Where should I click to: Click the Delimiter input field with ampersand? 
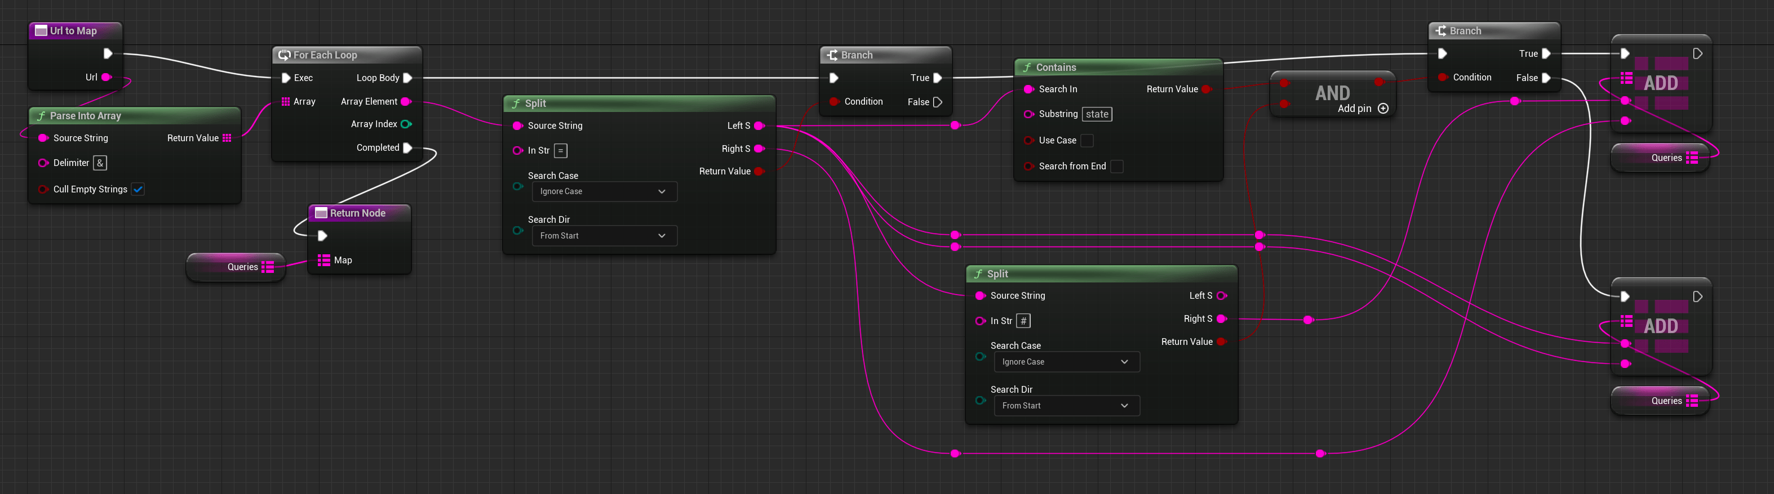tap(100, 163)
